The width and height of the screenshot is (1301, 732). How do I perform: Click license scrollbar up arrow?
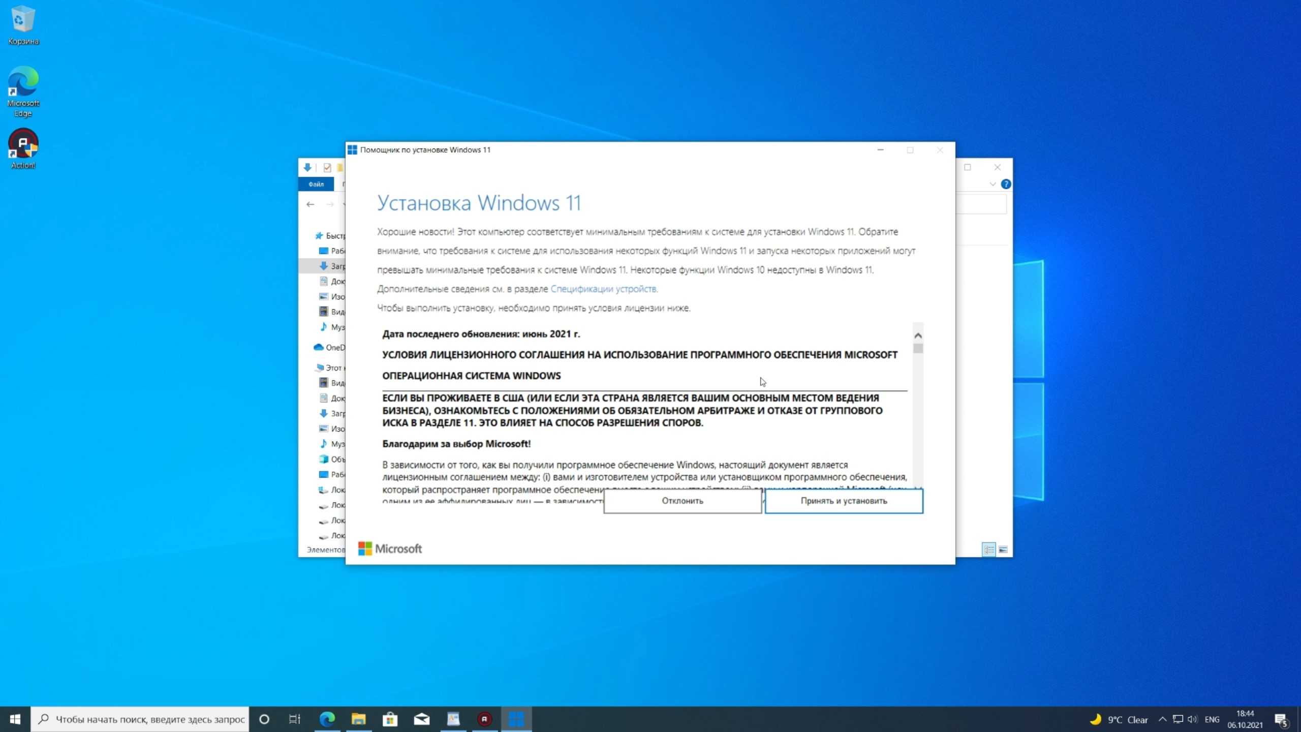pyautogui.click(x=918, y=335)
